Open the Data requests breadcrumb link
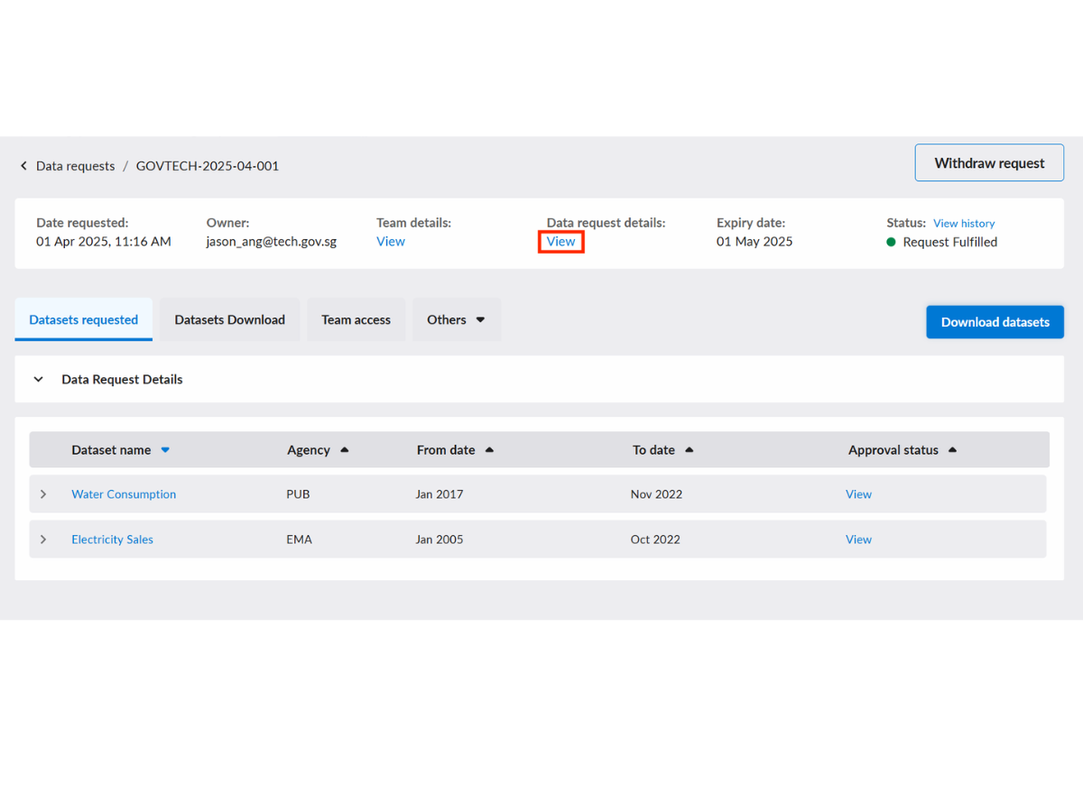Image resolution: width=1083 pixels, height=812 pixels. click(x=76, y=166)
